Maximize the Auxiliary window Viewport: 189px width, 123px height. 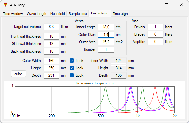166,5
